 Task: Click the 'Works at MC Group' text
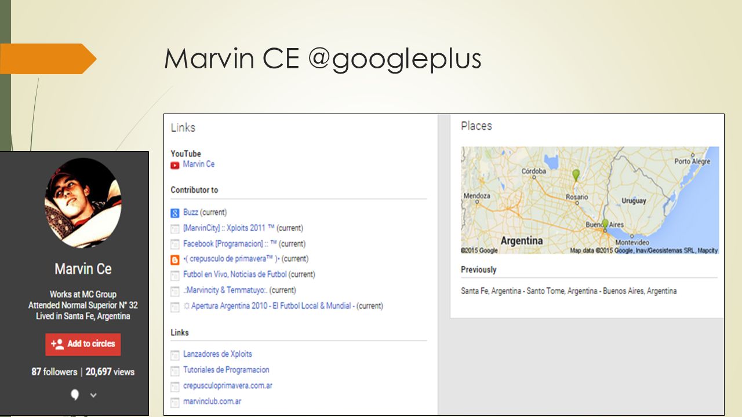click(83, 294)
